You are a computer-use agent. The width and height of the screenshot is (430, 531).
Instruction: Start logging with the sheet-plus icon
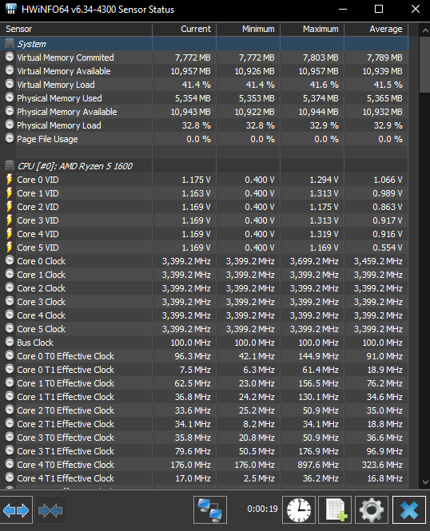335,510
